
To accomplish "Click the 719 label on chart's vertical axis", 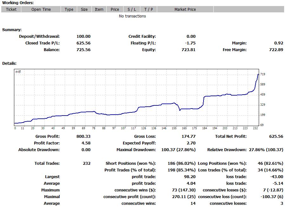I will tap(263, 74).
